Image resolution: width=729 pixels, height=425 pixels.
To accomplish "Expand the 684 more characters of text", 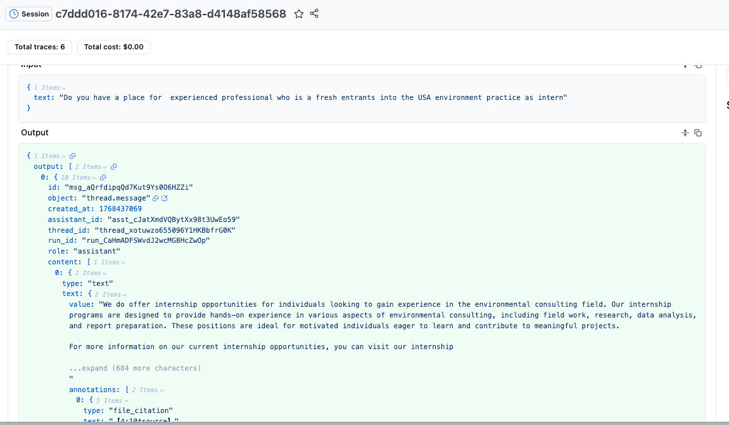I will pos(135,368).
